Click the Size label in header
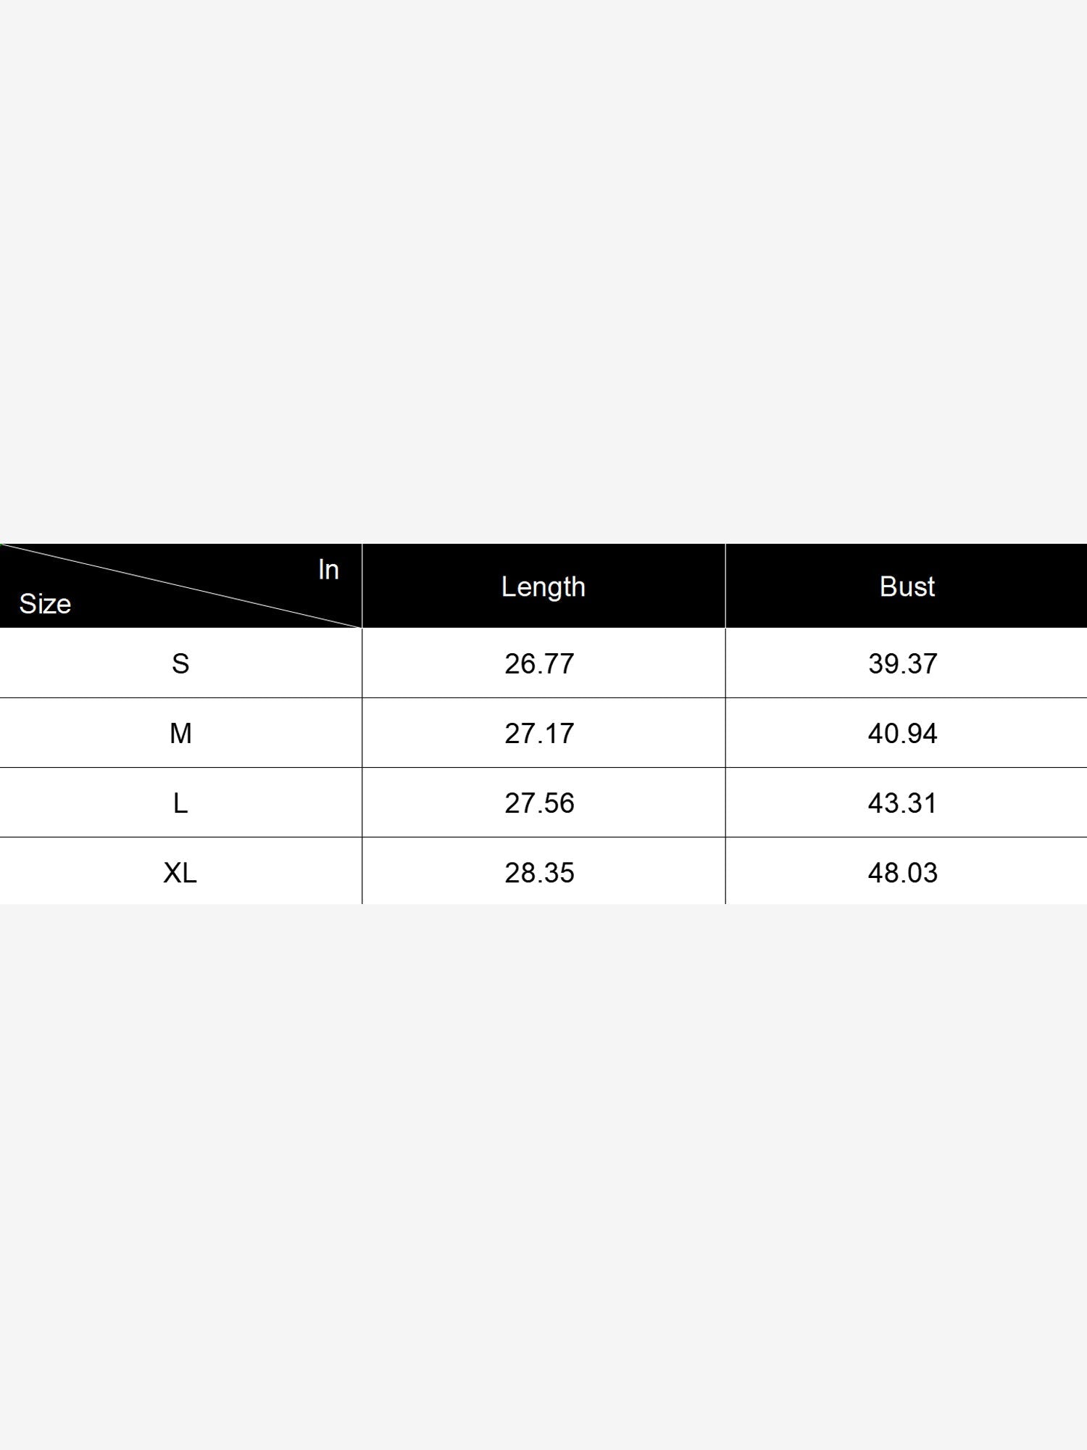 coord(45,604)
